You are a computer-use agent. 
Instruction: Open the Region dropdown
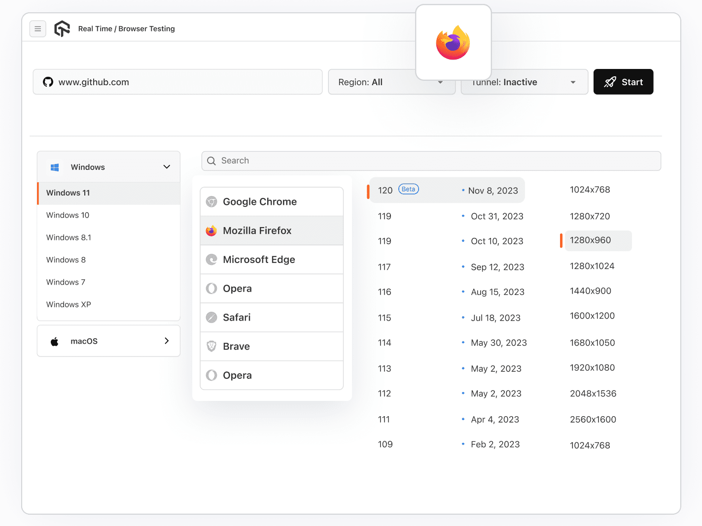[x=391, y=82]
